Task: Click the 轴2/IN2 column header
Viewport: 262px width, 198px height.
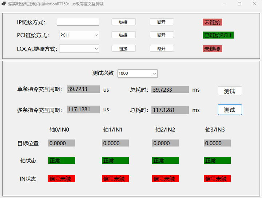Action: [165, 130]
